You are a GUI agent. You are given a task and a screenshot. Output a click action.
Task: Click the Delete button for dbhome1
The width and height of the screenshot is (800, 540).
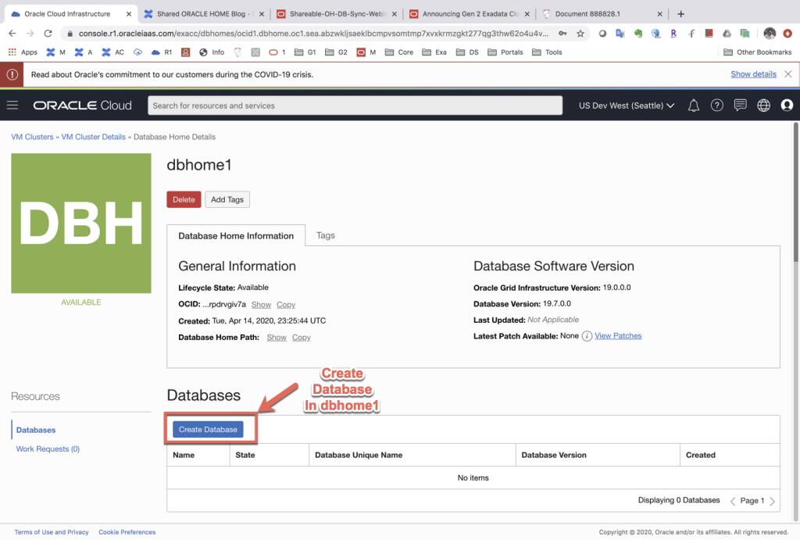(184, 199)
